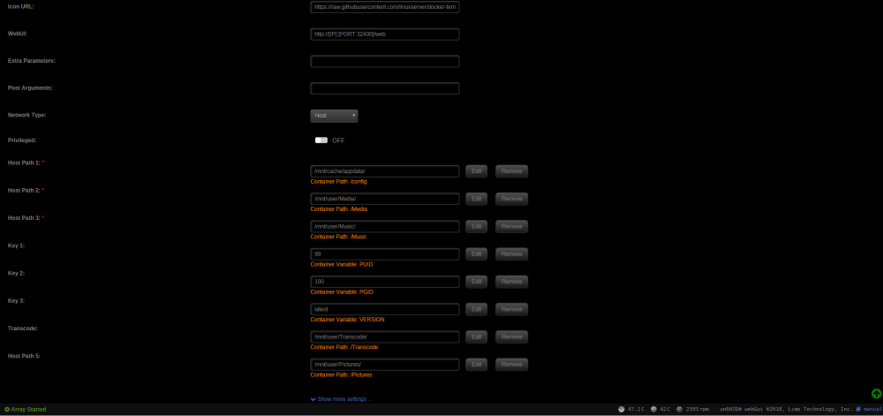Click the Network Type label

click(27, 115)
